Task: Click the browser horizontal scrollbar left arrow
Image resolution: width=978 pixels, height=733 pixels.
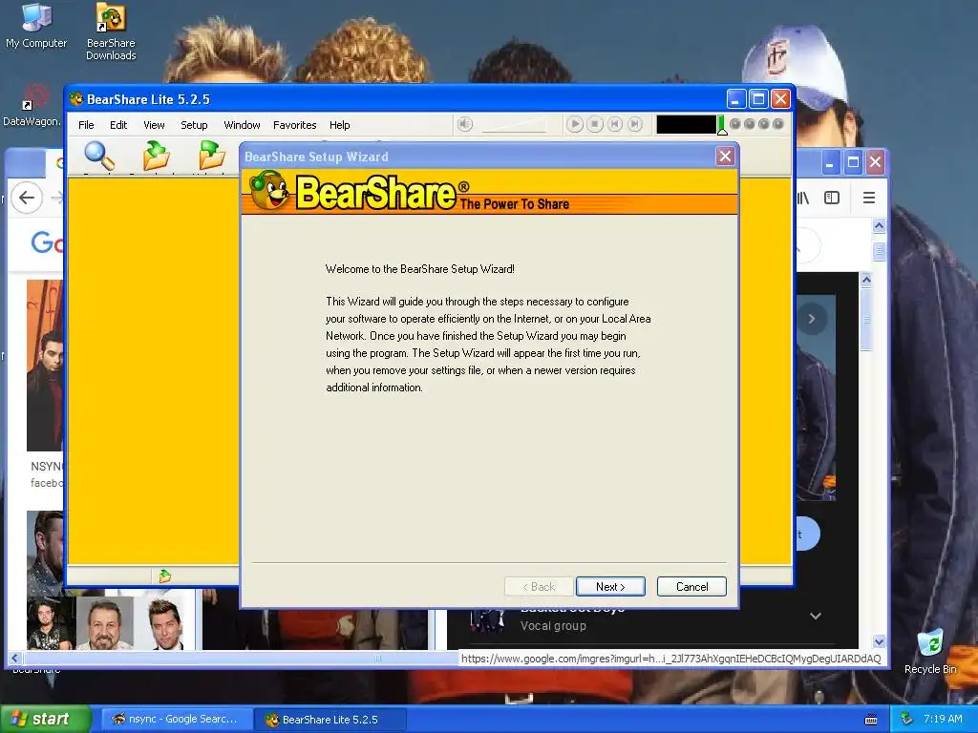Action: click(13, 659)
